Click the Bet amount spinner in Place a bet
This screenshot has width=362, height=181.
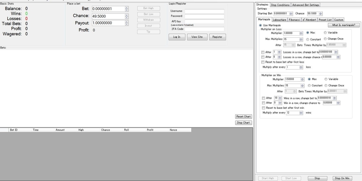pos(127,9)
